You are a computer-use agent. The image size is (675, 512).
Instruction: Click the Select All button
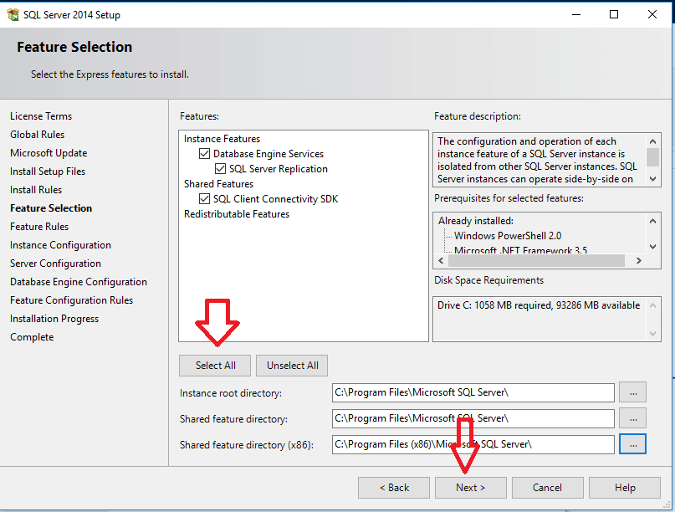(215, 366)
